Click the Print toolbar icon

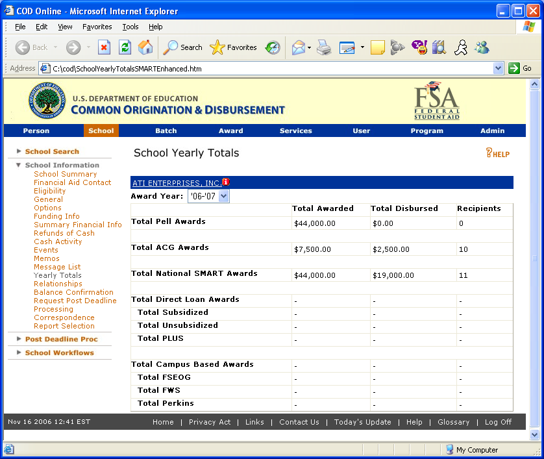tap(324, 47)
